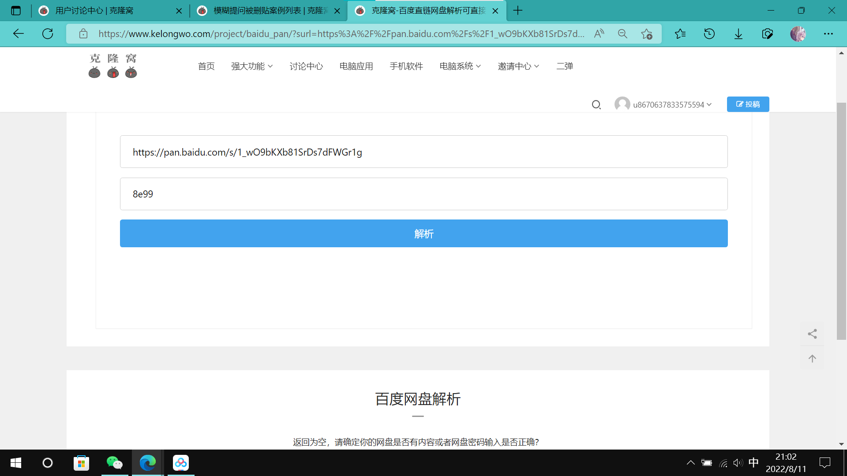
Task: Open browser essentials icon
Action: click(768, 33)
